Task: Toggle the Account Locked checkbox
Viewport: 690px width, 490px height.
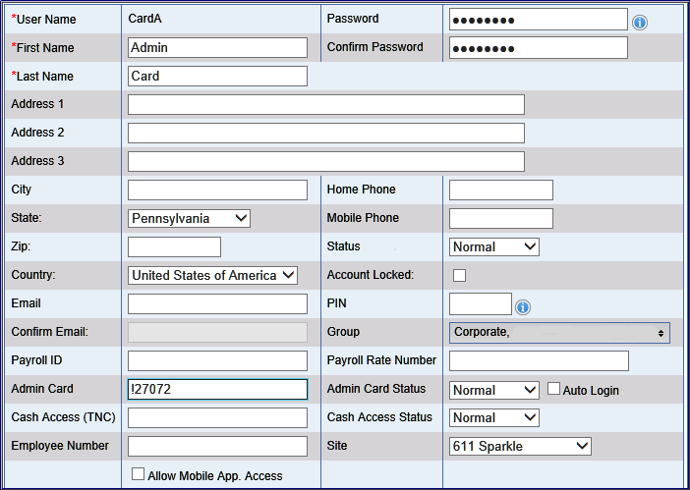Action: click(459, 275)
